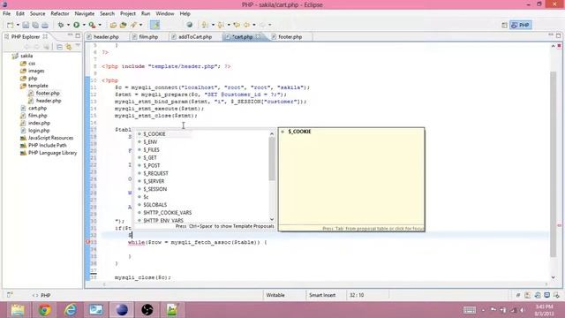Click the Open Task folder icon
The width and height of the screenshot is (565, 318).
(124, 25)
